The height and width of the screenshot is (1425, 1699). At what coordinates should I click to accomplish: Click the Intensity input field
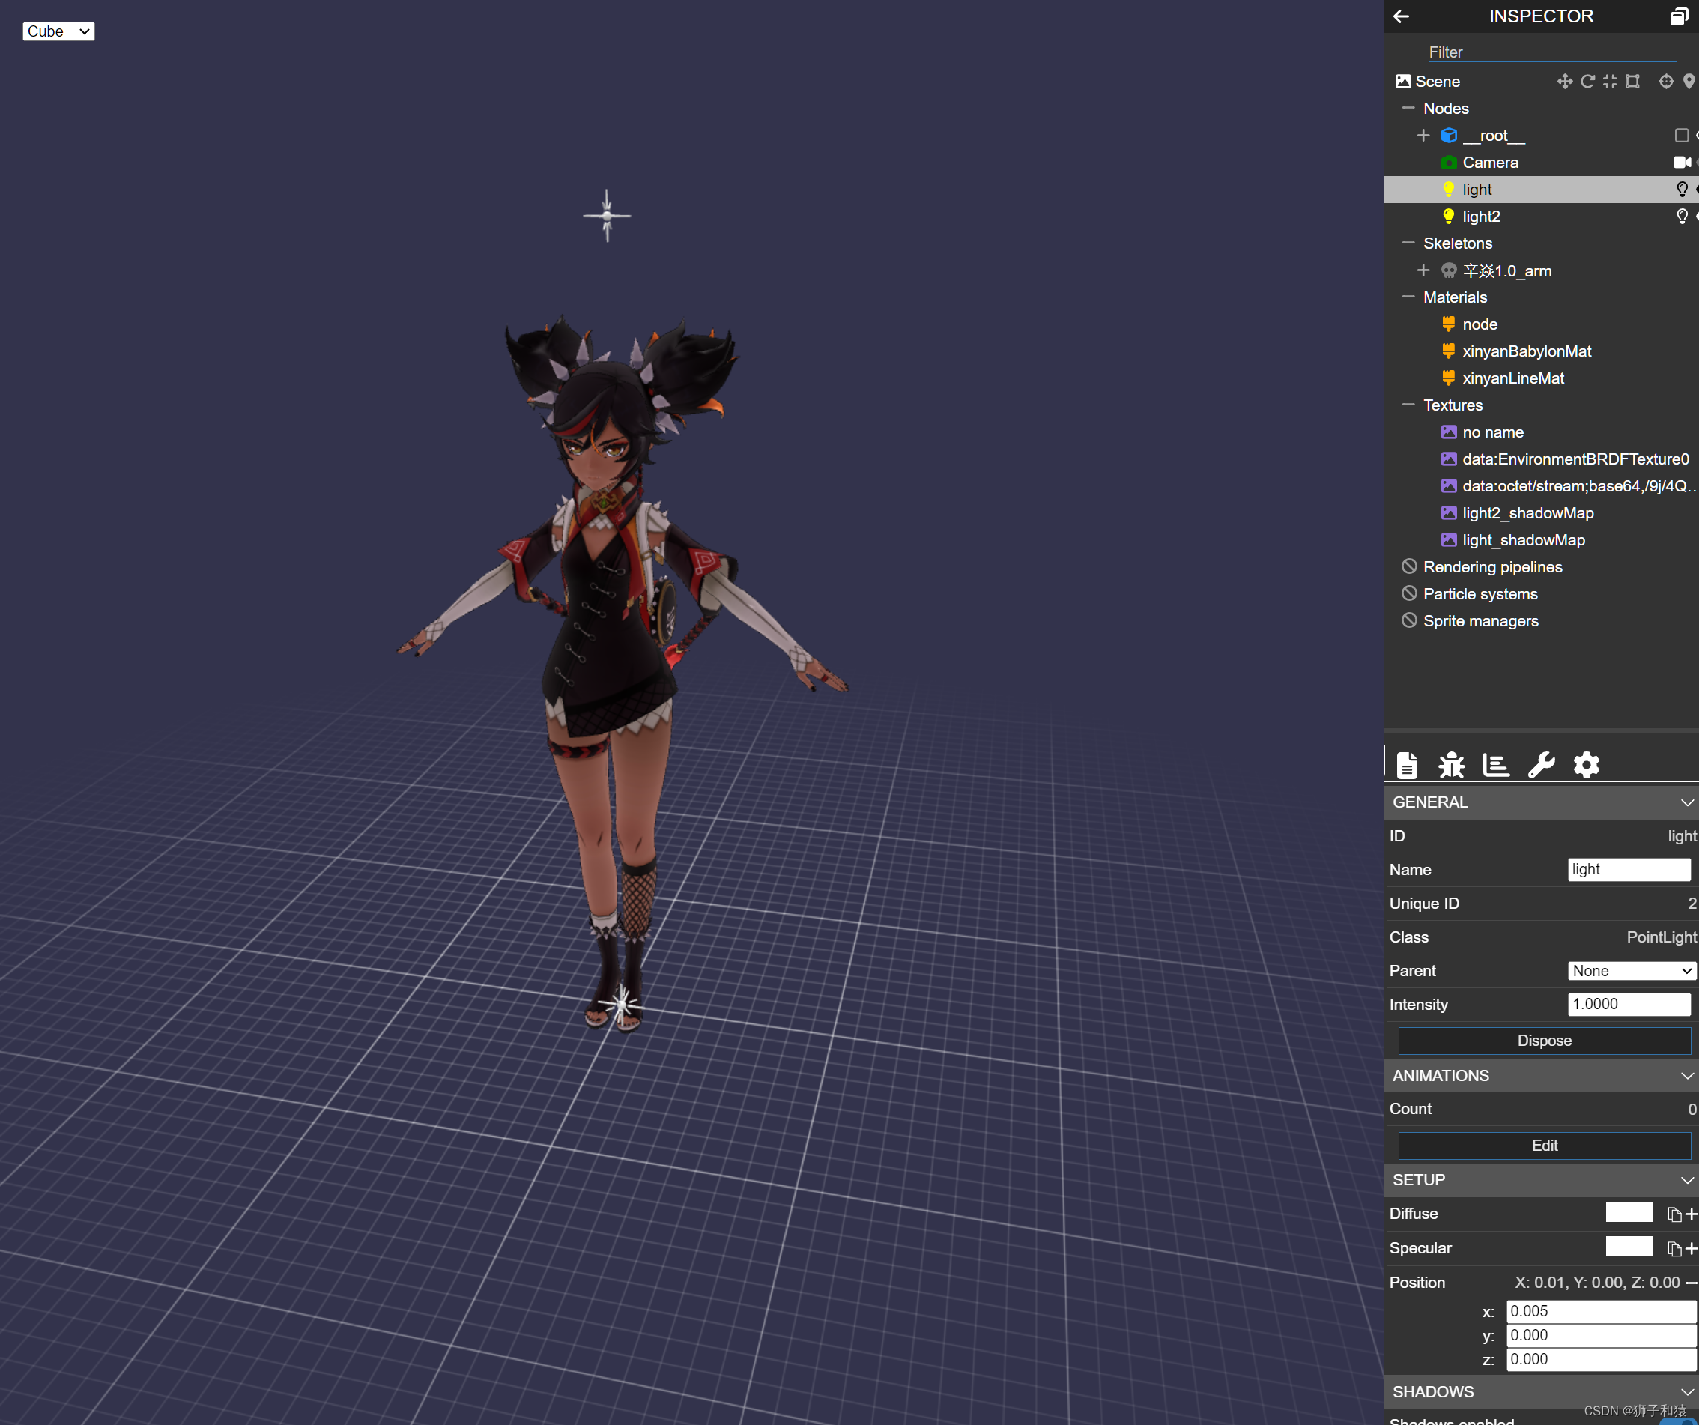[x=1629, y=1004]
